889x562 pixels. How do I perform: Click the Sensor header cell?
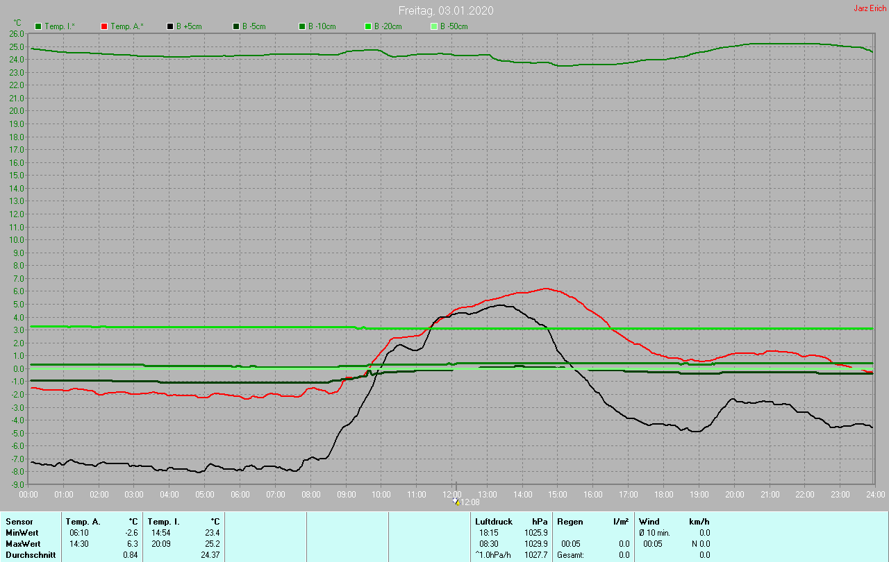tap(19, 522)
